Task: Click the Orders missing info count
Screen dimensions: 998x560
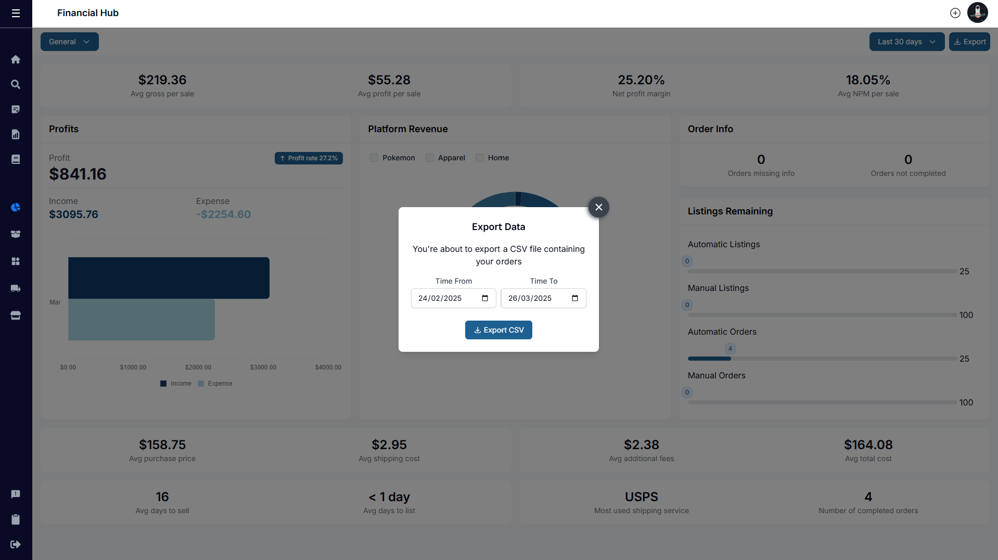Action: pyautogui.click(x=761, y=160)
